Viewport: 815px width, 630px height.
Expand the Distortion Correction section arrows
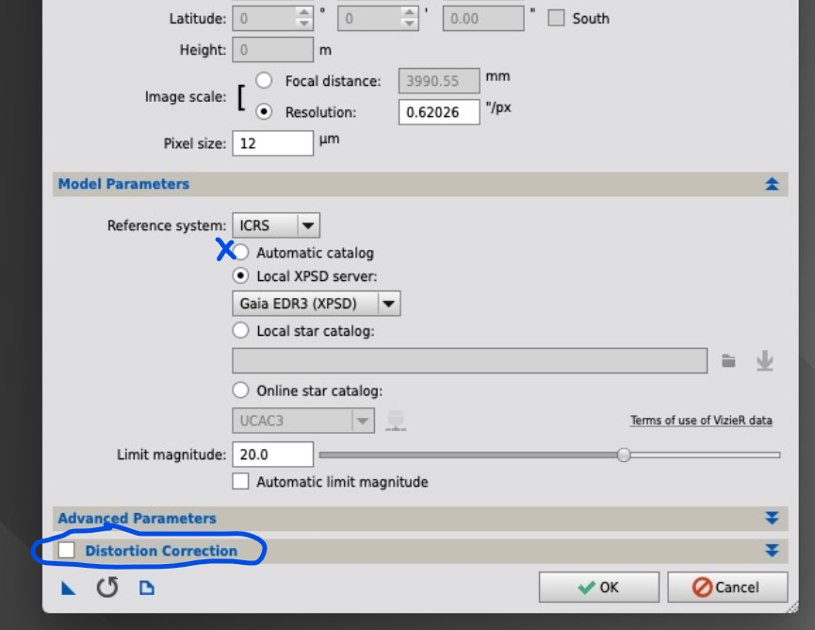772,551
